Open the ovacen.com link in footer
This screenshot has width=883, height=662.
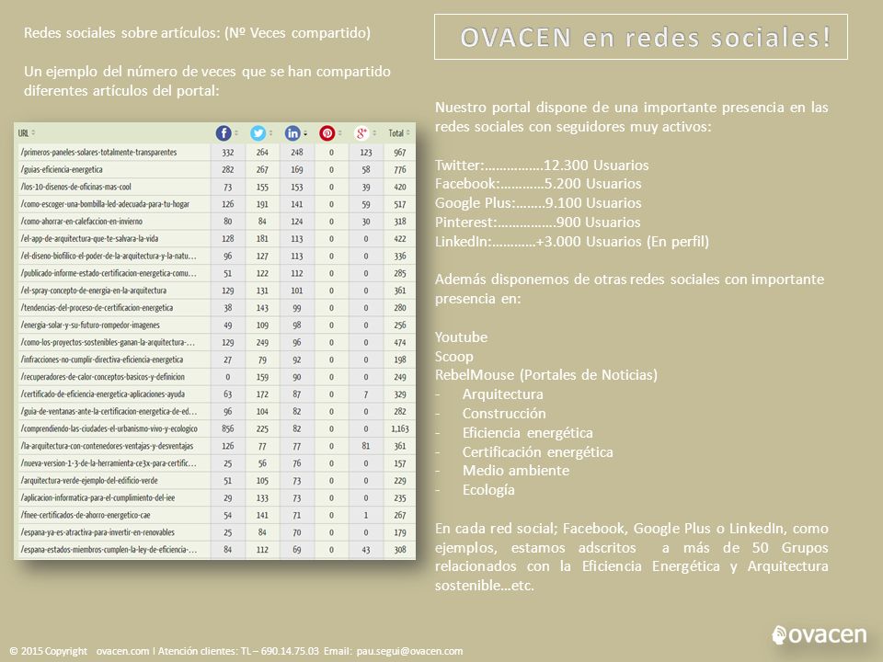point(122,651)
